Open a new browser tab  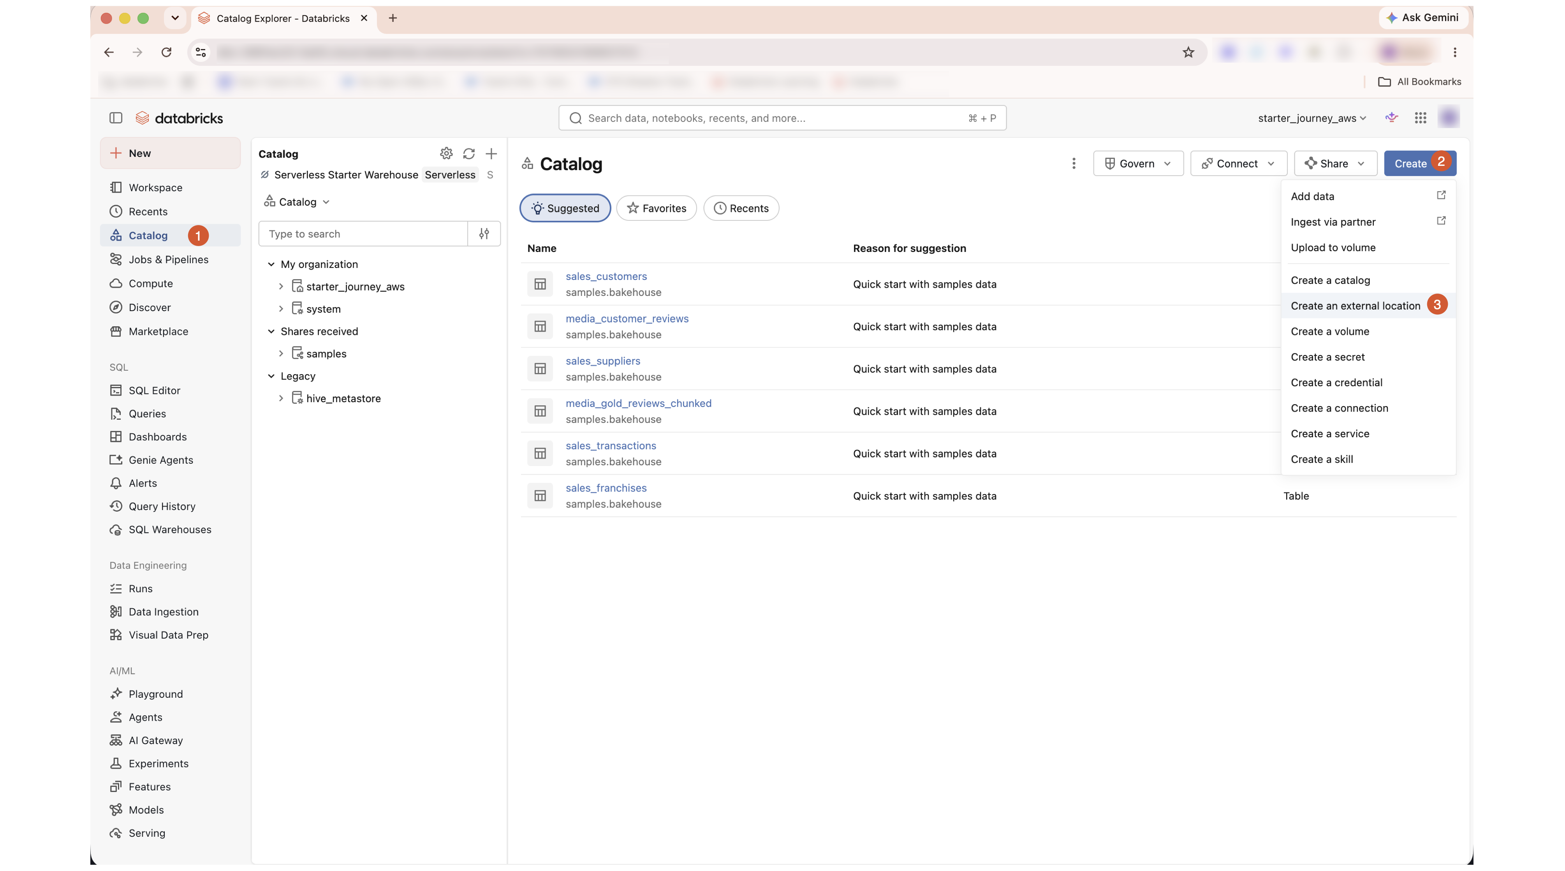393,18
